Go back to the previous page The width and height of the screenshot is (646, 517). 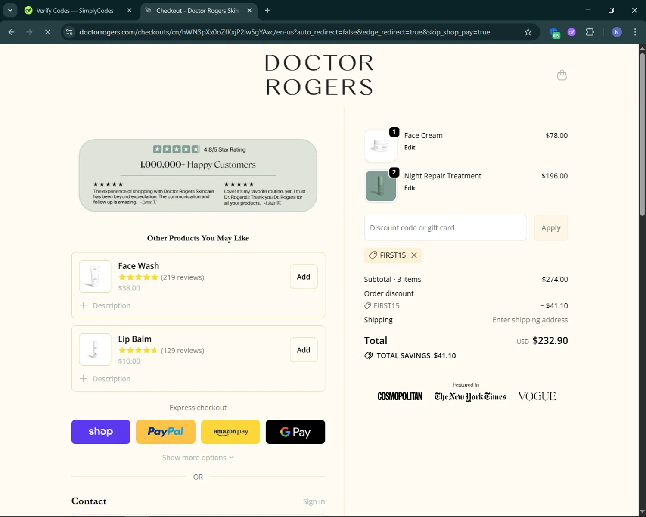pyautogui.click(x=12, y=32)
